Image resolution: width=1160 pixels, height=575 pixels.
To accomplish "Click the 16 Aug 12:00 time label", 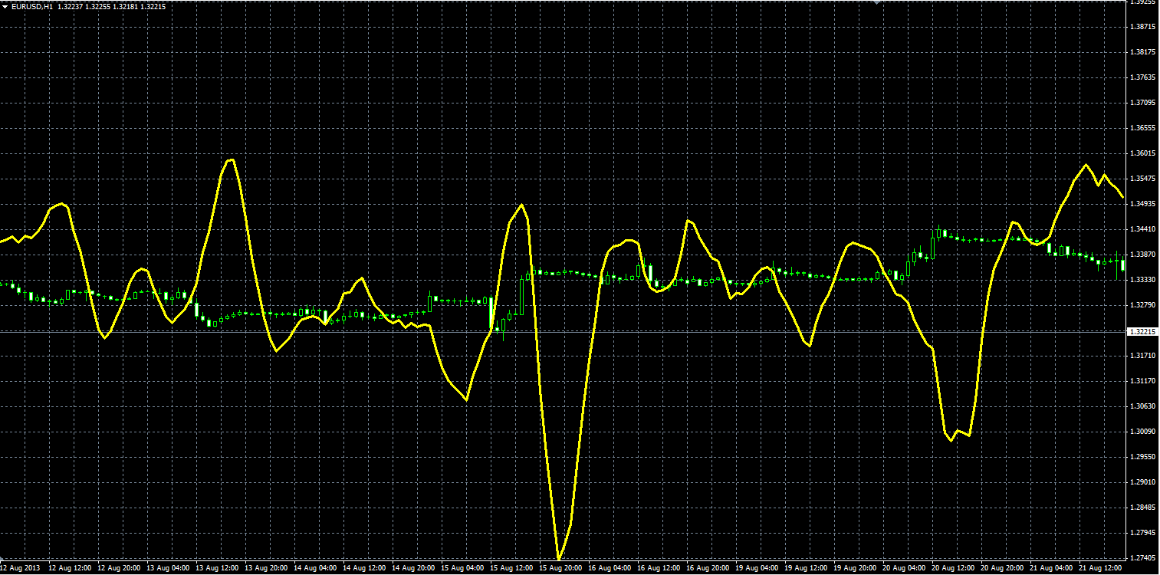I will [x=659, y=568].
